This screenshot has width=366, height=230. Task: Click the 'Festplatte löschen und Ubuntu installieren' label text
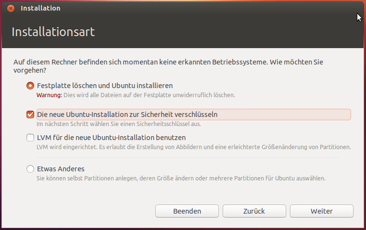[x=105, y=86]
